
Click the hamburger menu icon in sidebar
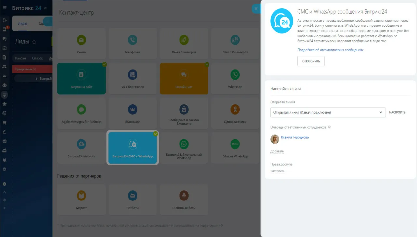pos(4,8)
